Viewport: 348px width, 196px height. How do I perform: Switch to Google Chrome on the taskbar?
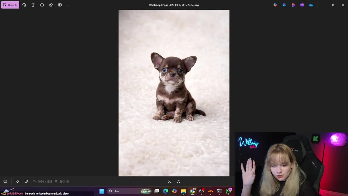pyautogui.click(x=192, y=191)
